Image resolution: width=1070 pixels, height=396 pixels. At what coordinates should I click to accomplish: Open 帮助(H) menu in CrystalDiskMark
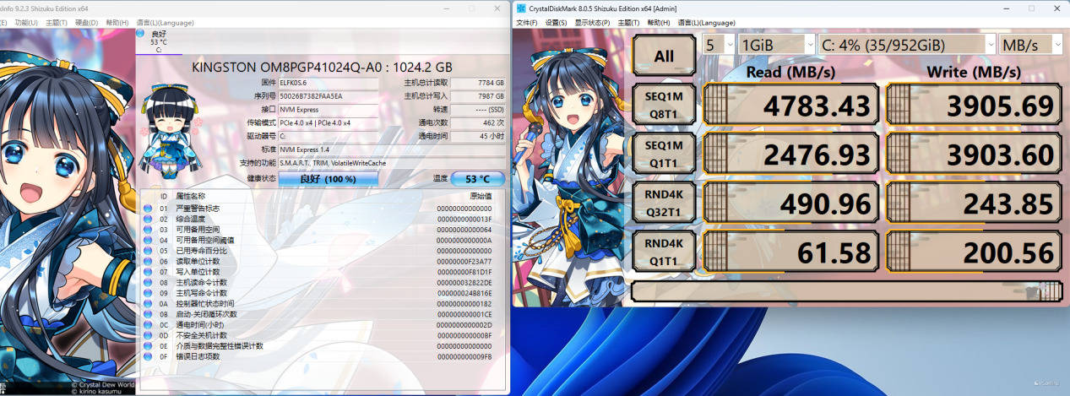659,22
